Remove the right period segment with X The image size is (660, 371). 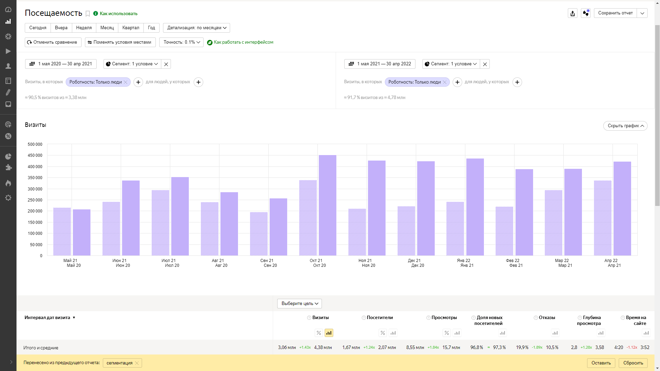click(x=485, y=64)
